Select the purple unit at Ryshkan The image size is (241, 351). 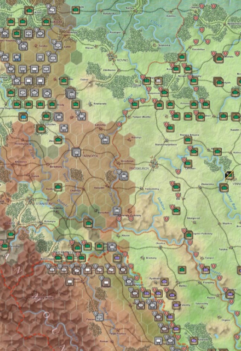[x=165, y=282]
